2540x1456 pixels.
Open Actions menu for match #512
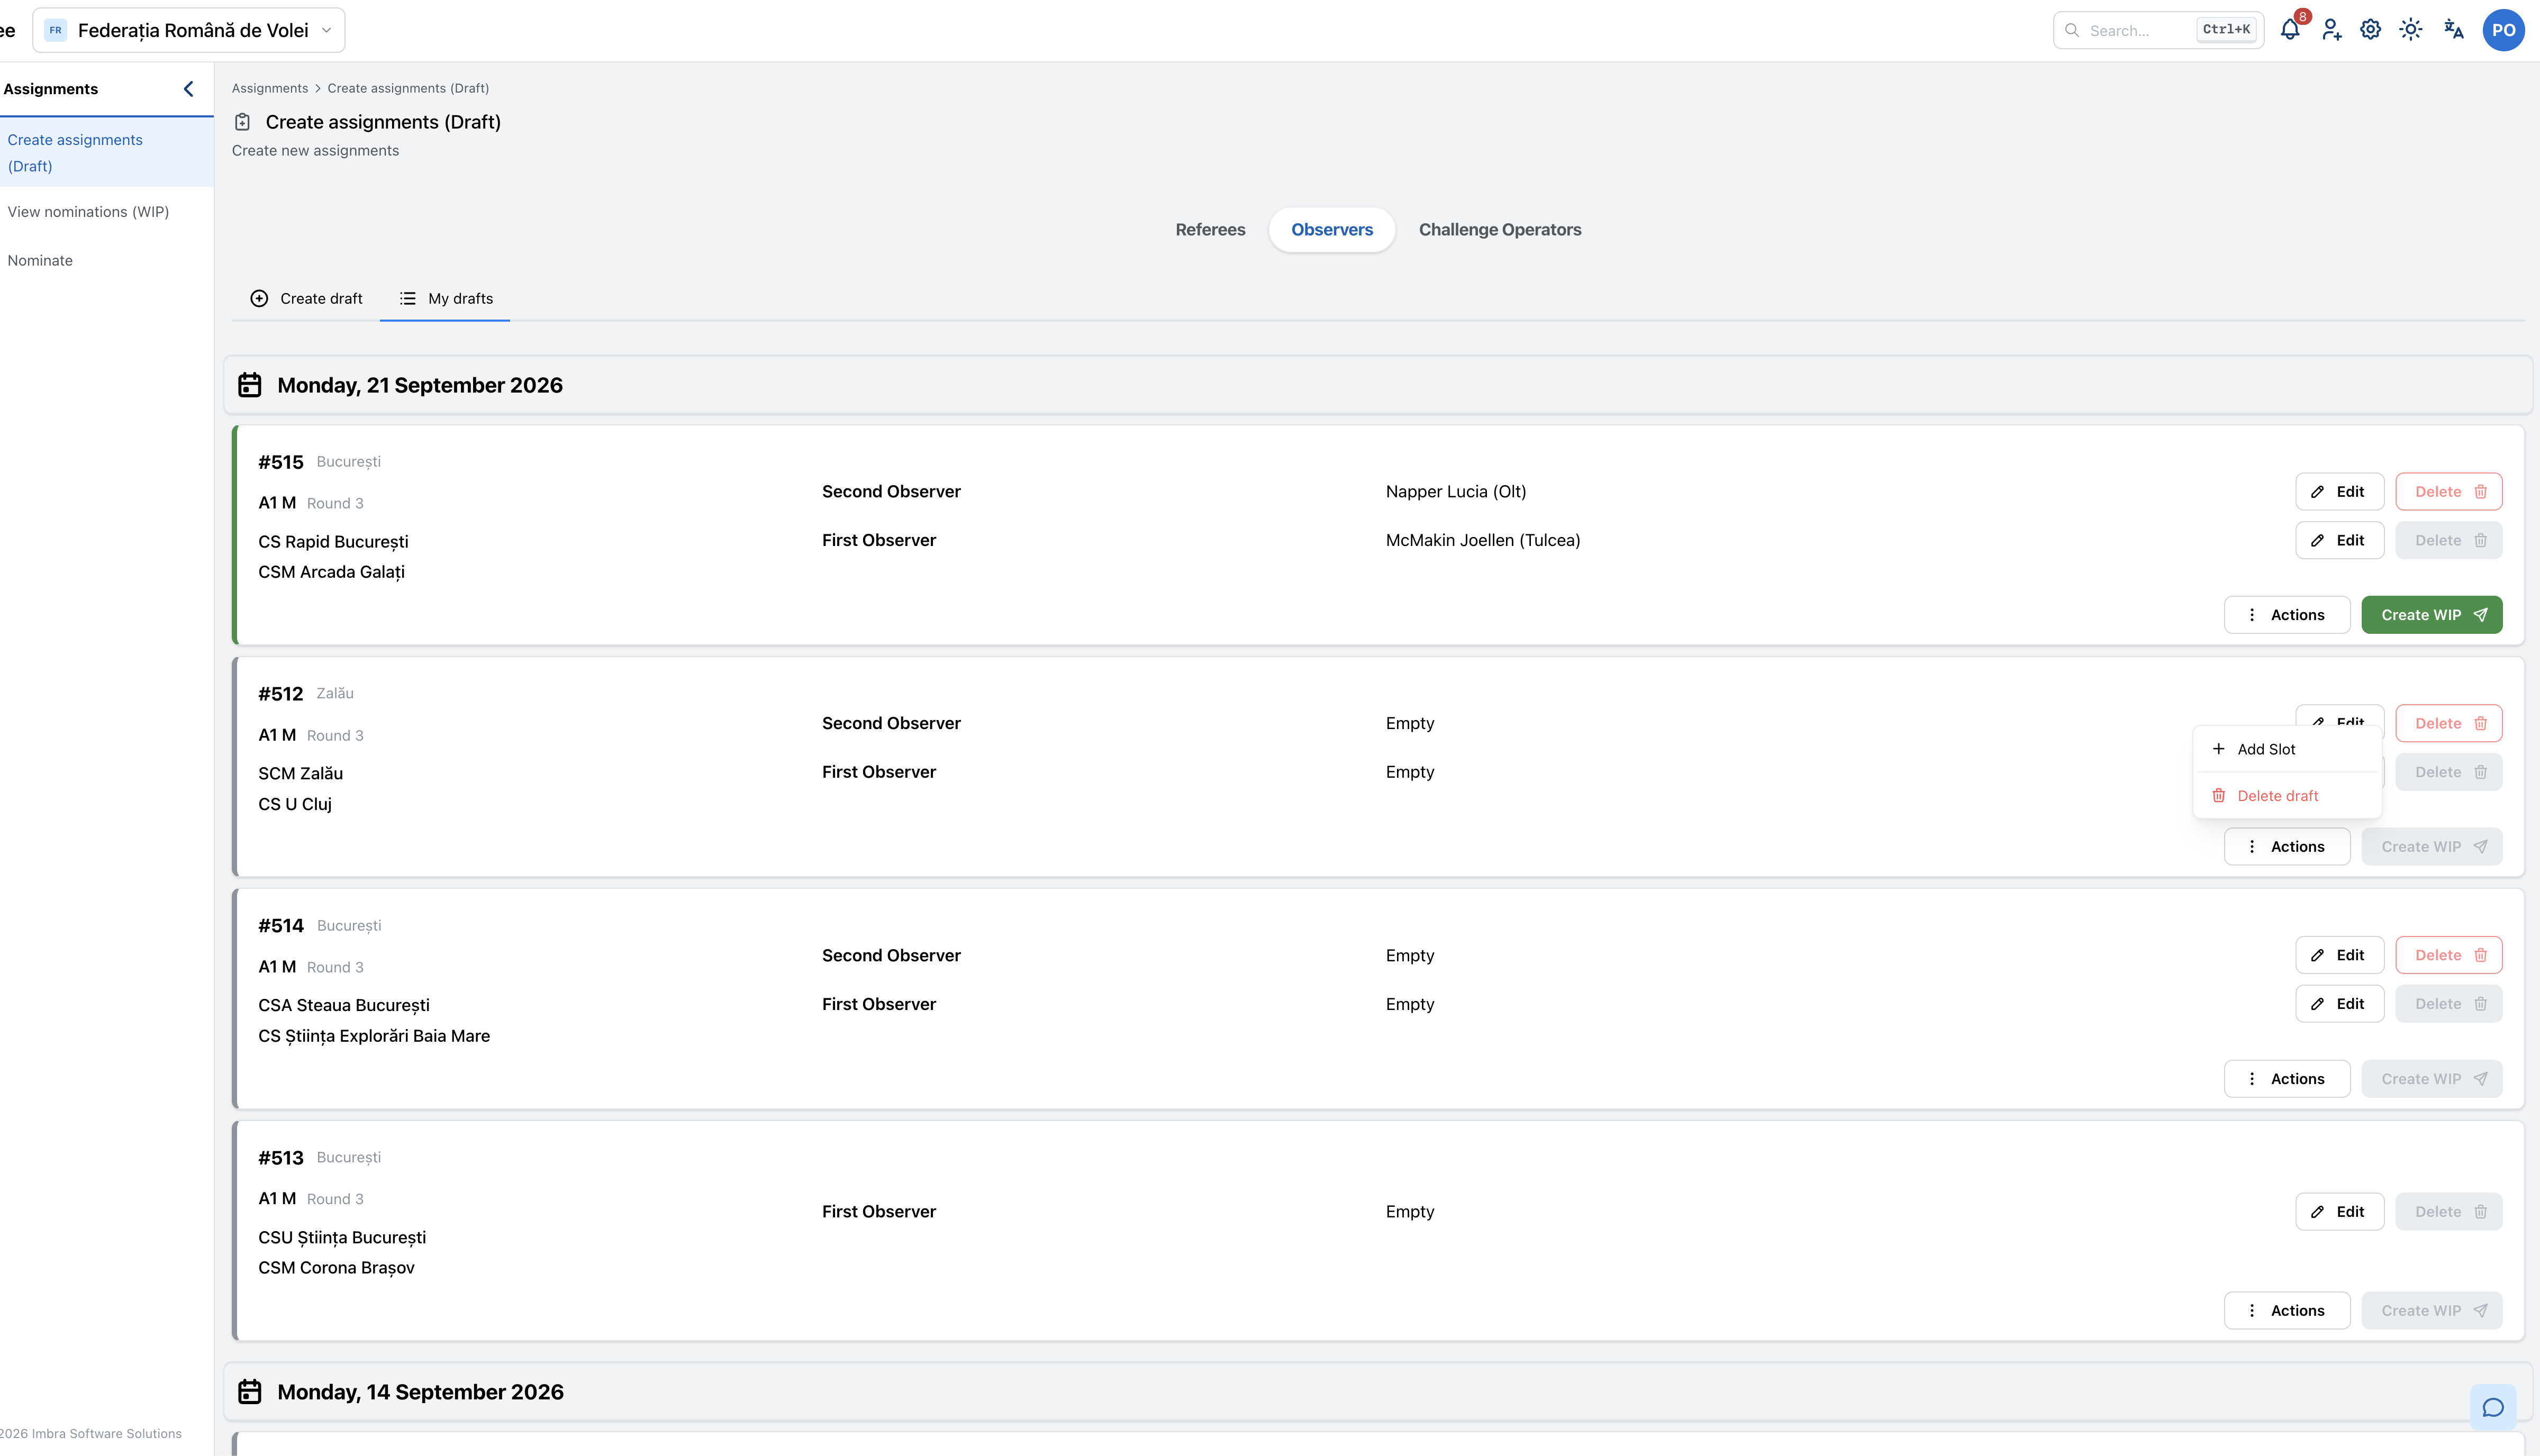tap(2287, 847)
